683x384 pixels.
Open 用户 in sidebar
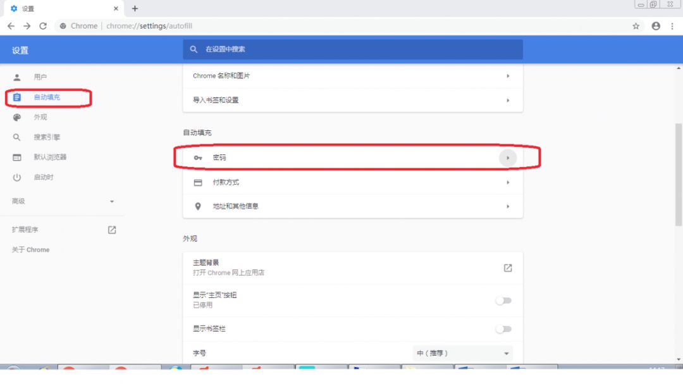(x=40, y=77)
